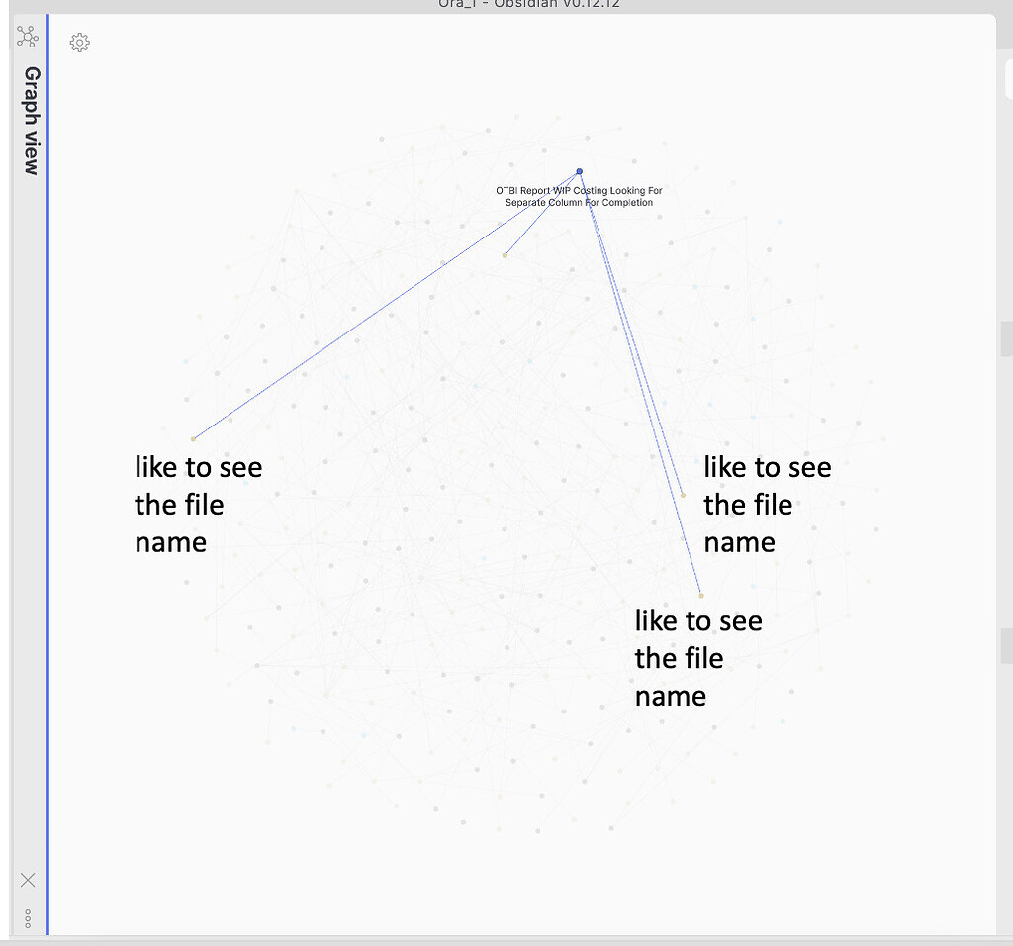Image resolution: width=1013 pixels, height=946 pixels.
Task: Select the far-left linked node ending the long edge
Action: (194, 438)
